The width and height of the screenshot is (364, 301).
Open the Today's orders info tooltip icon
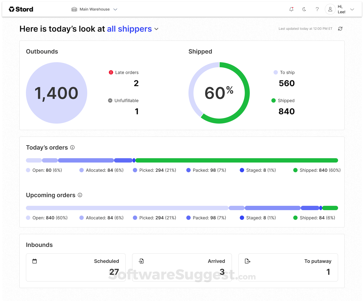coord(72,147)
